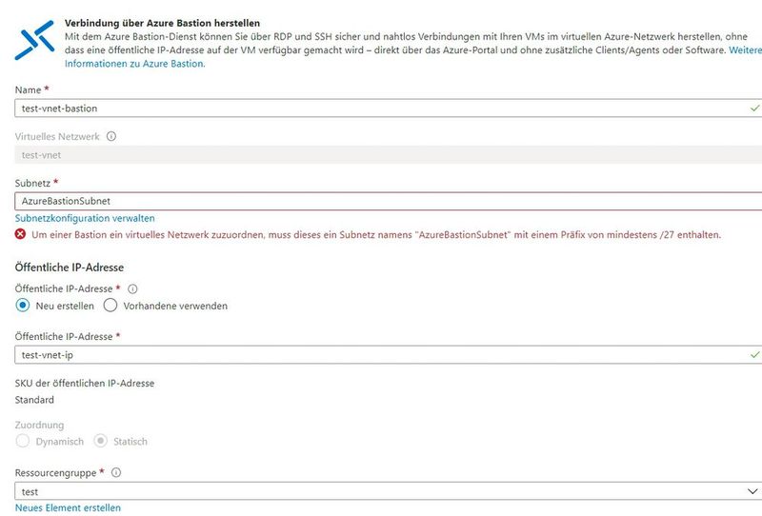Click Neues Element erstellen link
Image resolution: width=762 pixels, height=516 pixels.
(x=68, y=507)
